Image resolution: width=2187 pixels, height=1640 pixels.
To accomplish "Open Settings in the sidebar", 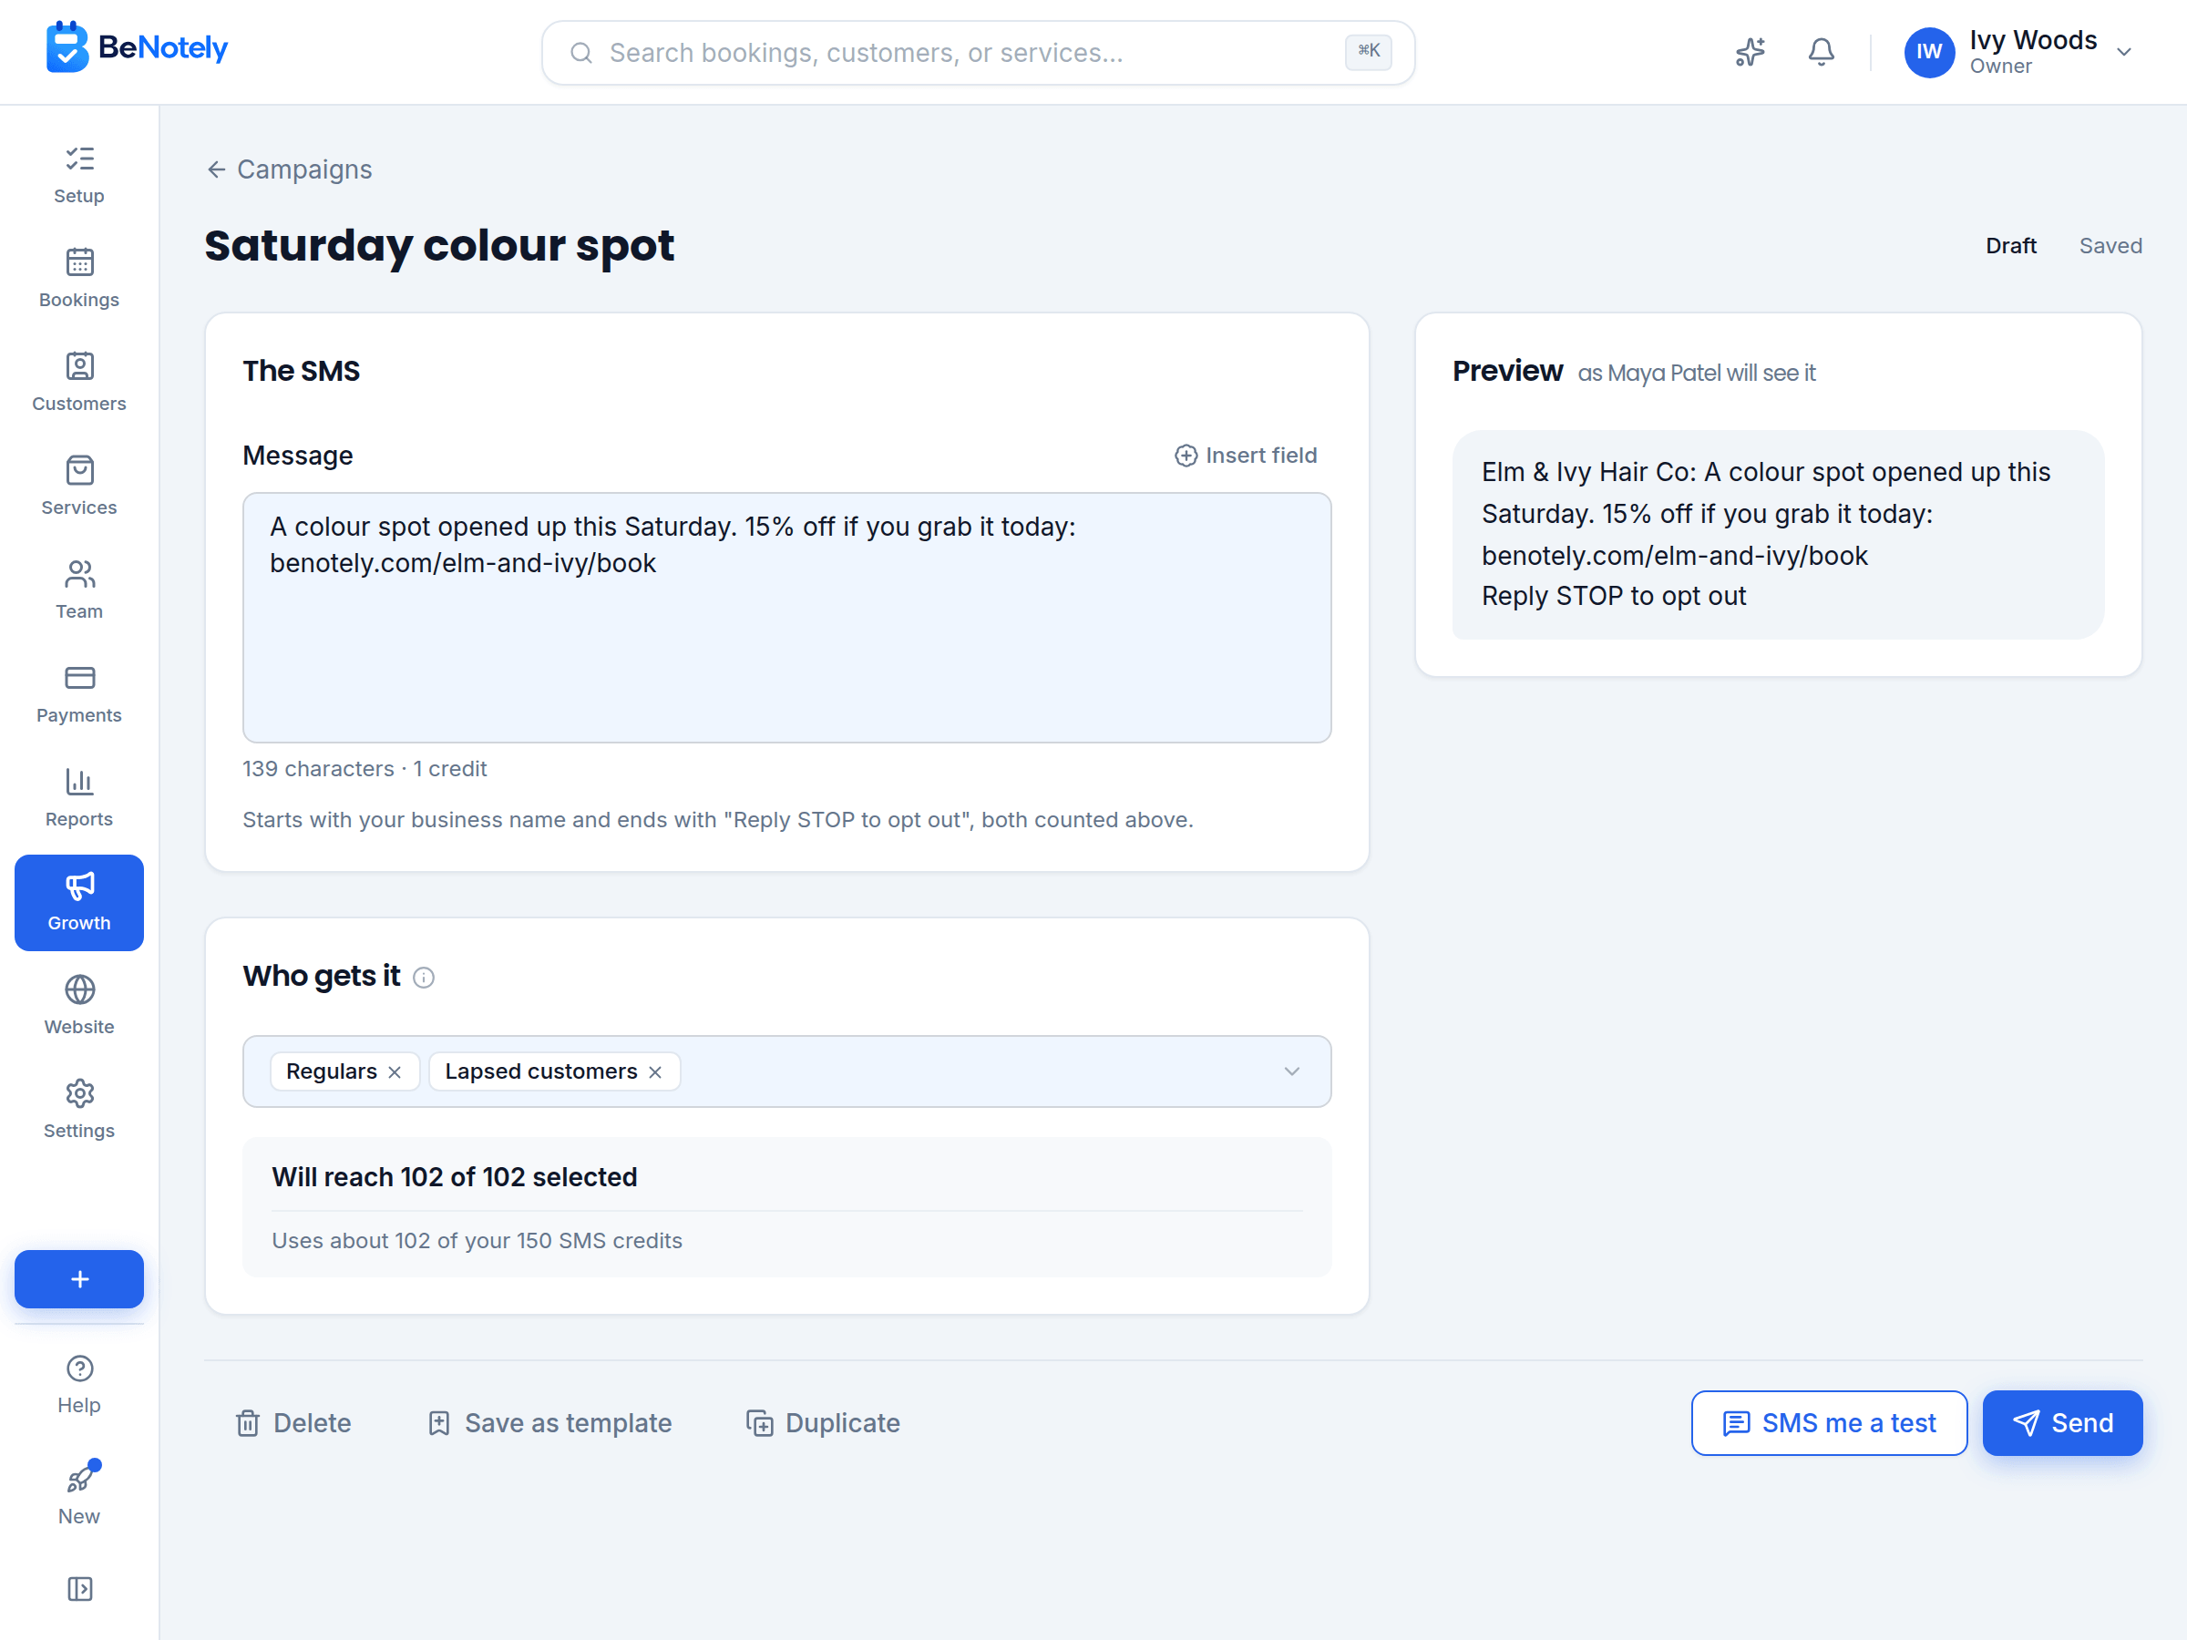I will click(79, 1108).
